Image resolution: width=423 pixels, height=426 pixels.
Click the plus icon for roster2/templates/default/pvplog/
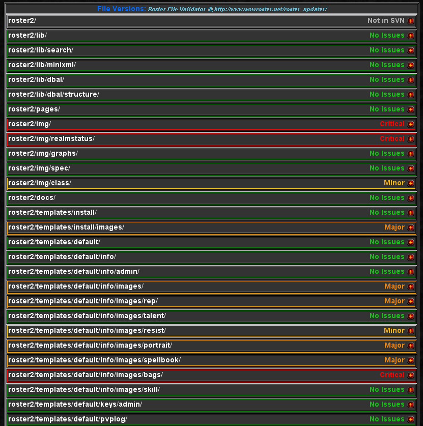(411, 419)
